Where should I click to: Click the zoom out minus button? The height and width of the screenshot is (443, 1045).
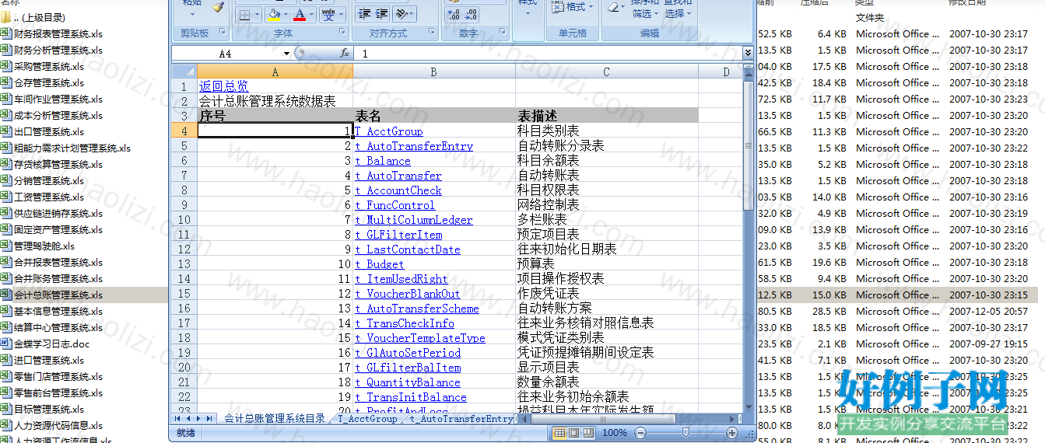click(x=640, y=433)
